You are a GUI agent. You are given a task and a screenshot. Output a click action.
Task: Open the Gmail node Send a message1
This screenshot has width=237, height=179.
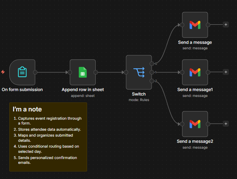tap(195, 72)
